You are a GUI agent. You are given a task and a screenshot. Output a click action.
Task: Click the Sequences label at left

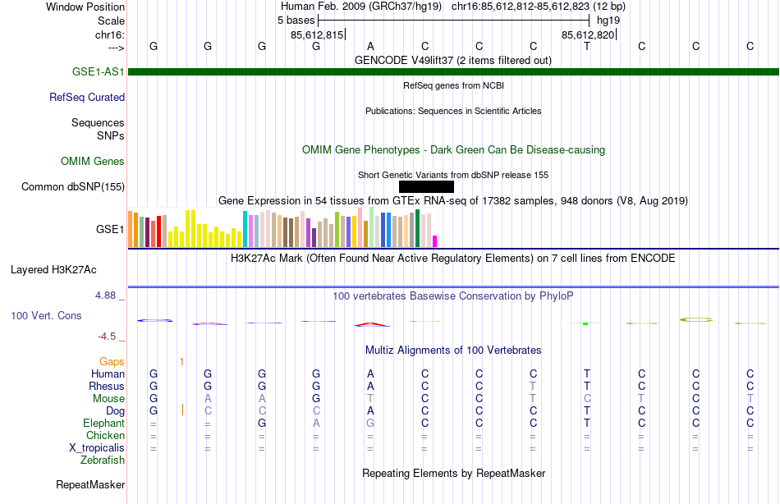[98, 122]
